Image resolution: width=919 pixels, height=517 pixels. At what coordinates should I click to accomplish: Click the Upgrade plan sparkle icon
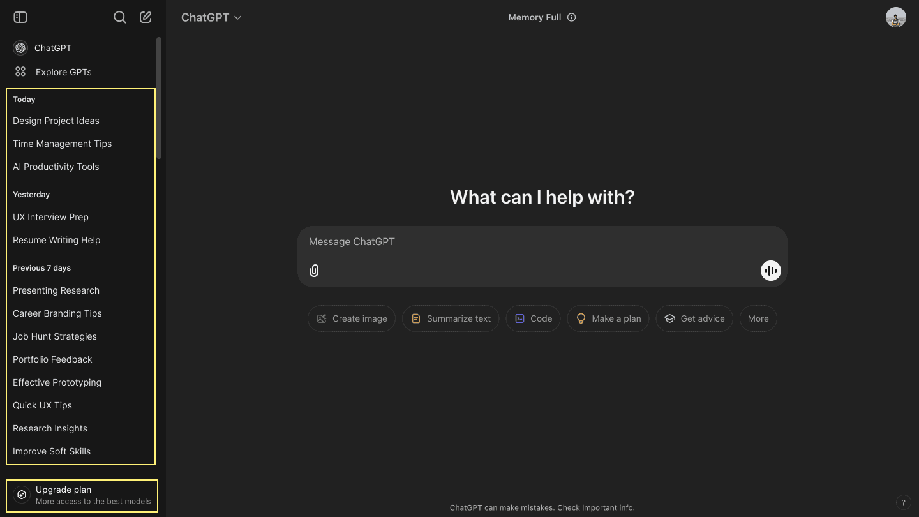pos(22,495)
